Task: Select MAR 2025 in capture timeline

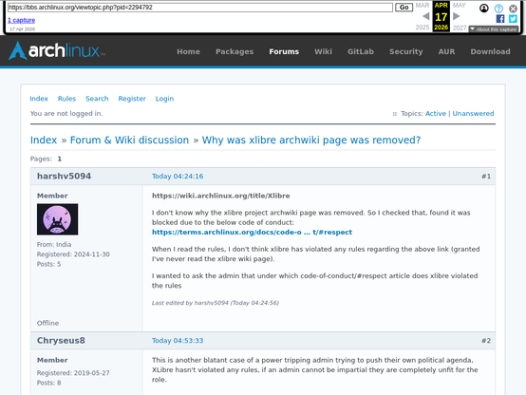Action: click(x=423, y=16)
